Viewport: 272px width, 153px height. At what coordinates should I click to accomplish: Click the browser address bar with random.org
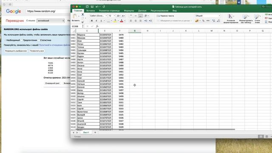pos(48,11)
